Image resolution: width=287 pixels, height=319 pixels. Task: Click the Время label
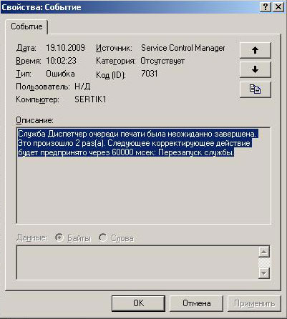point(29,61)
